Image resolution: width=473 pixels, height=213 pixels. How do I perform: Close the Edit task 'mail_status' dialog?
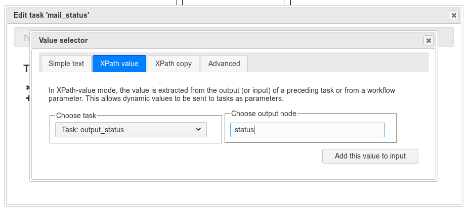point(454,15)
